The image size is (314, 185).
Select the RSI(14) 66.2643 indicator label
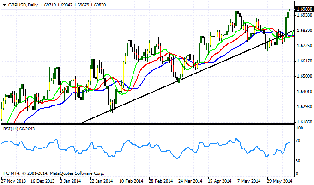19,129
